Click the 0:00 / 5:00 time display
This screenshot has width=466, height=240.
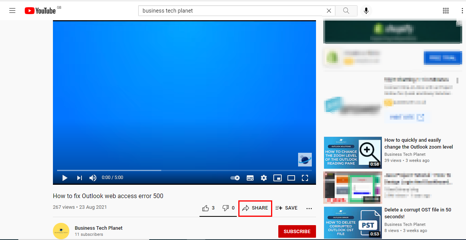[x=112, y=178]
